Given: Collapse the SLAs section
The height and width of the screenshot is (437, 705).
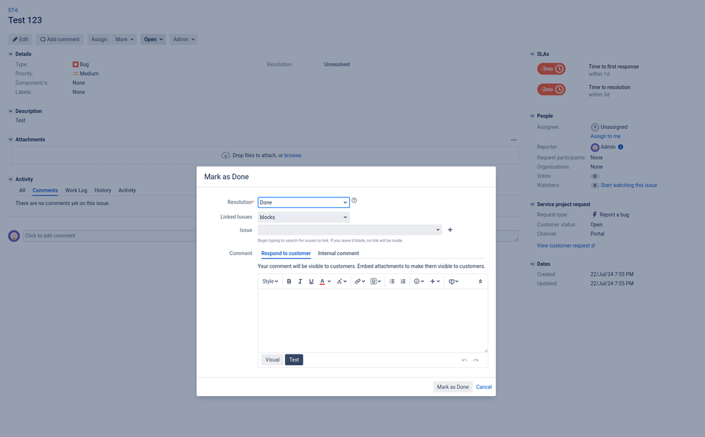Looking at the screenshot, I should coord(532,54).
